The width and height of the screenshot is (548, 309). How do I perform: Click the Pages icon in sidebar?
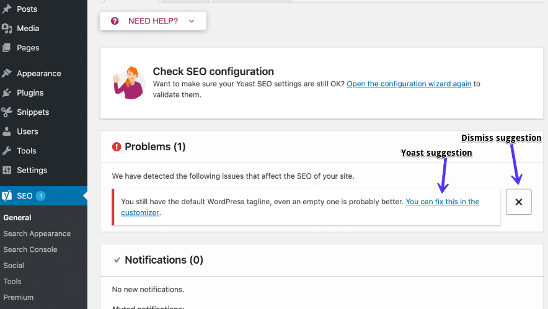(7, 48)
